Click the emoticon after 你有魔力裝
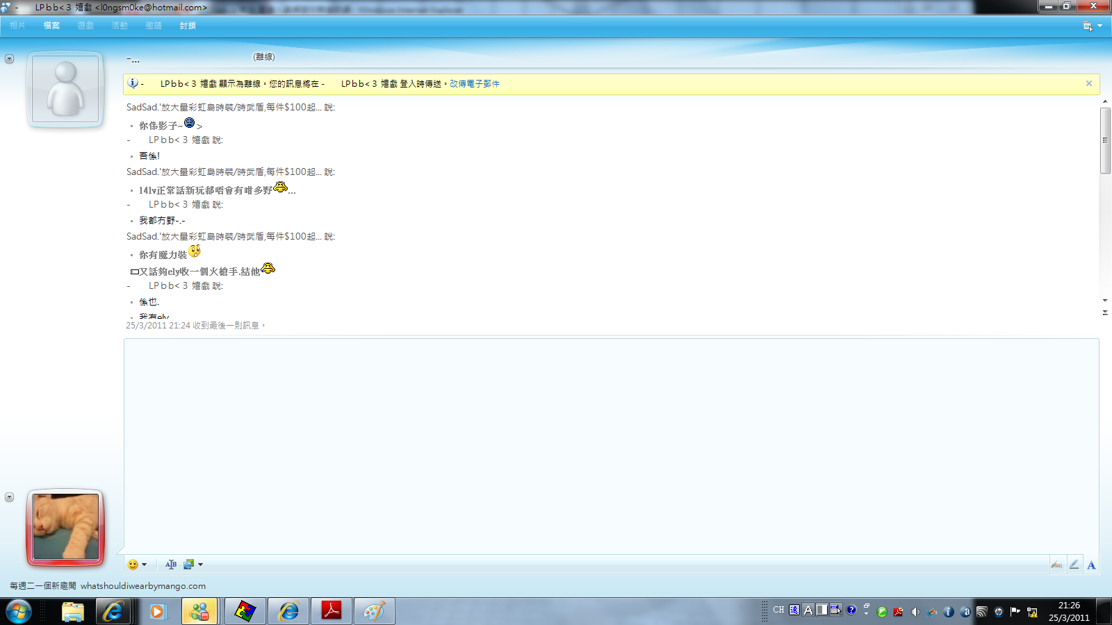Viewport: 1112px width, 625px height. coord(195,251)
